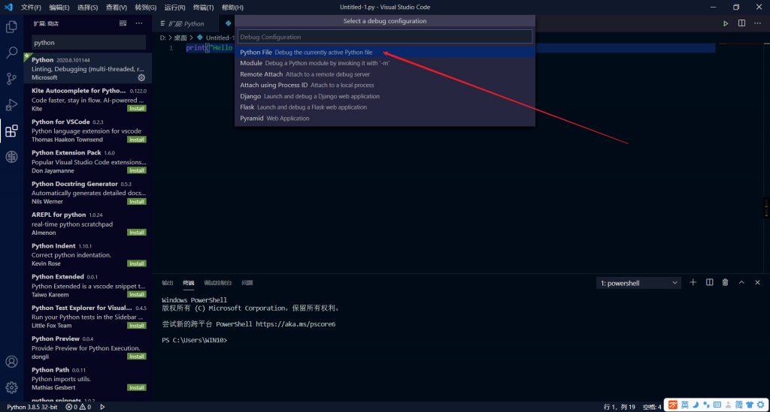This screenshot has height=412, width=770.
Task: Switch to the 问题 panel tab
Action: 247,283
